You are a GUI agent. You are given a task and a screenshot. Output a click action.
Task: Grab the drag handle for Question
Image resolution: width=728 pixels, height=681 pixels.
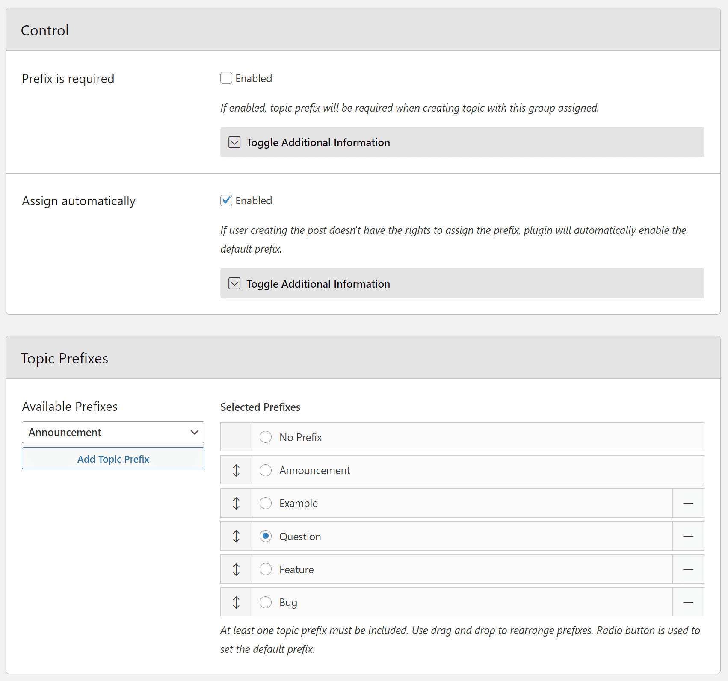pos(236,536)
